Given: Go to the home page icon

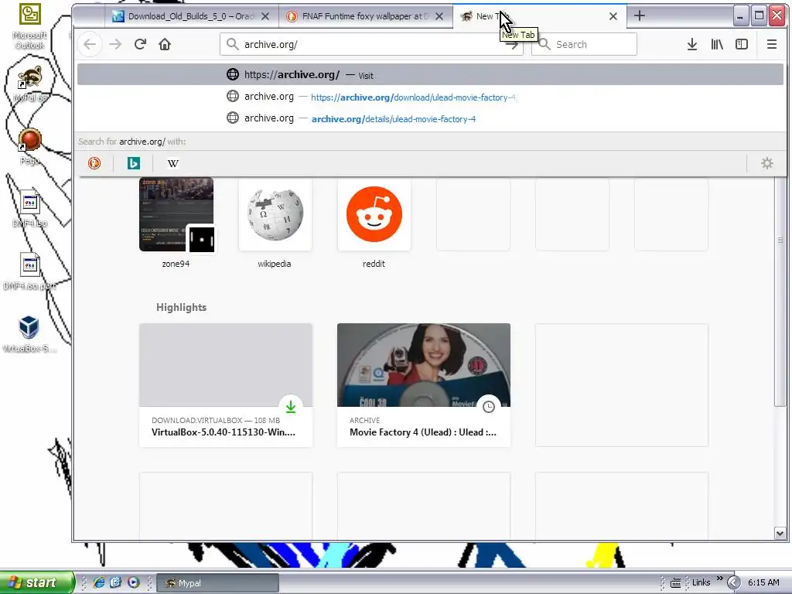Looking at the screenshot, I should [x=165, y=44].
